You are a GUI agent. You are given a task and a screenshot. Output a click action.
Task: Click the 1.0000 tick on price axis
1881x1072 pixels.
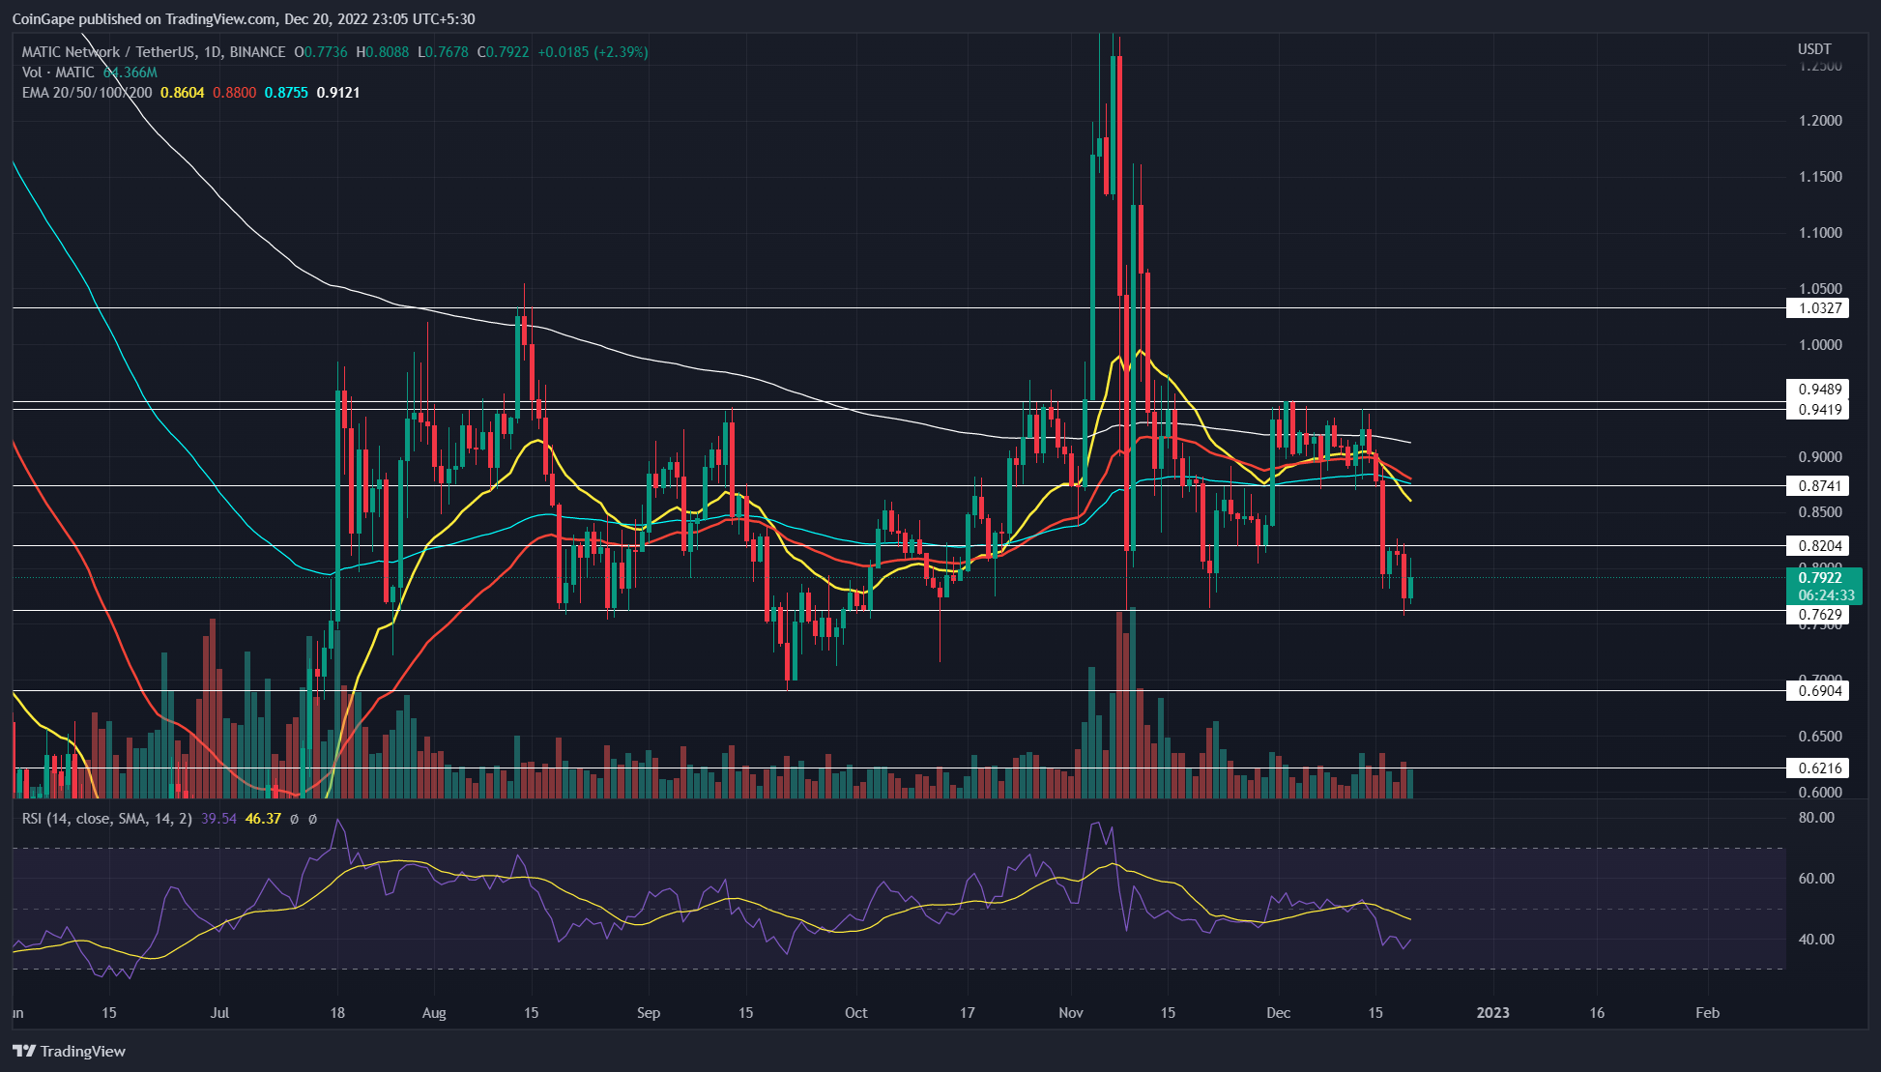(1820, 345)
